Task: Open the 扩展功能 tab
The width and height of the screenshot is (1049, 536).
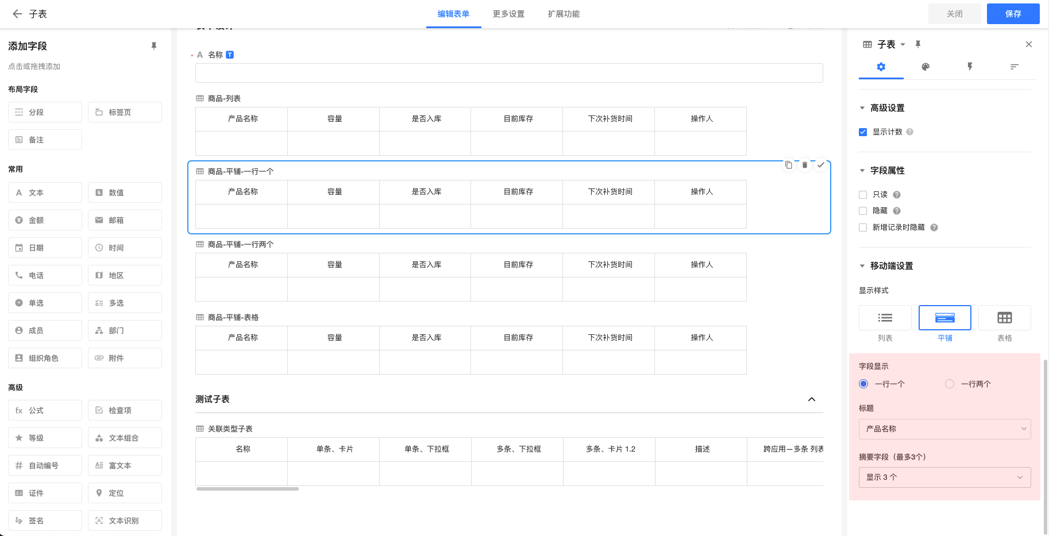Action: 564,14
